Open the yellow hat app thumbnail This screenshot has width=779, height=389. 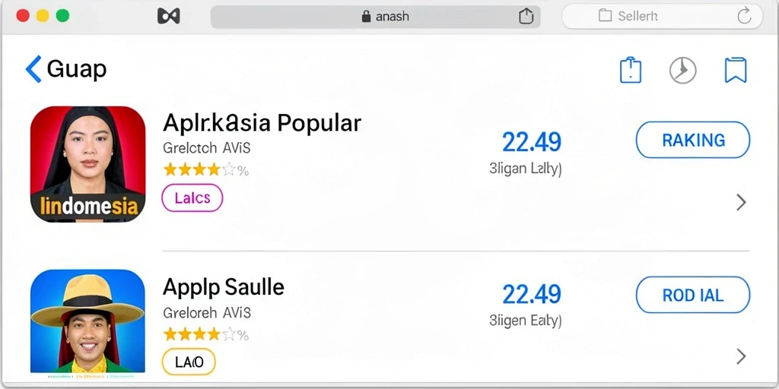pyautogui.click(x=87, y=321)
